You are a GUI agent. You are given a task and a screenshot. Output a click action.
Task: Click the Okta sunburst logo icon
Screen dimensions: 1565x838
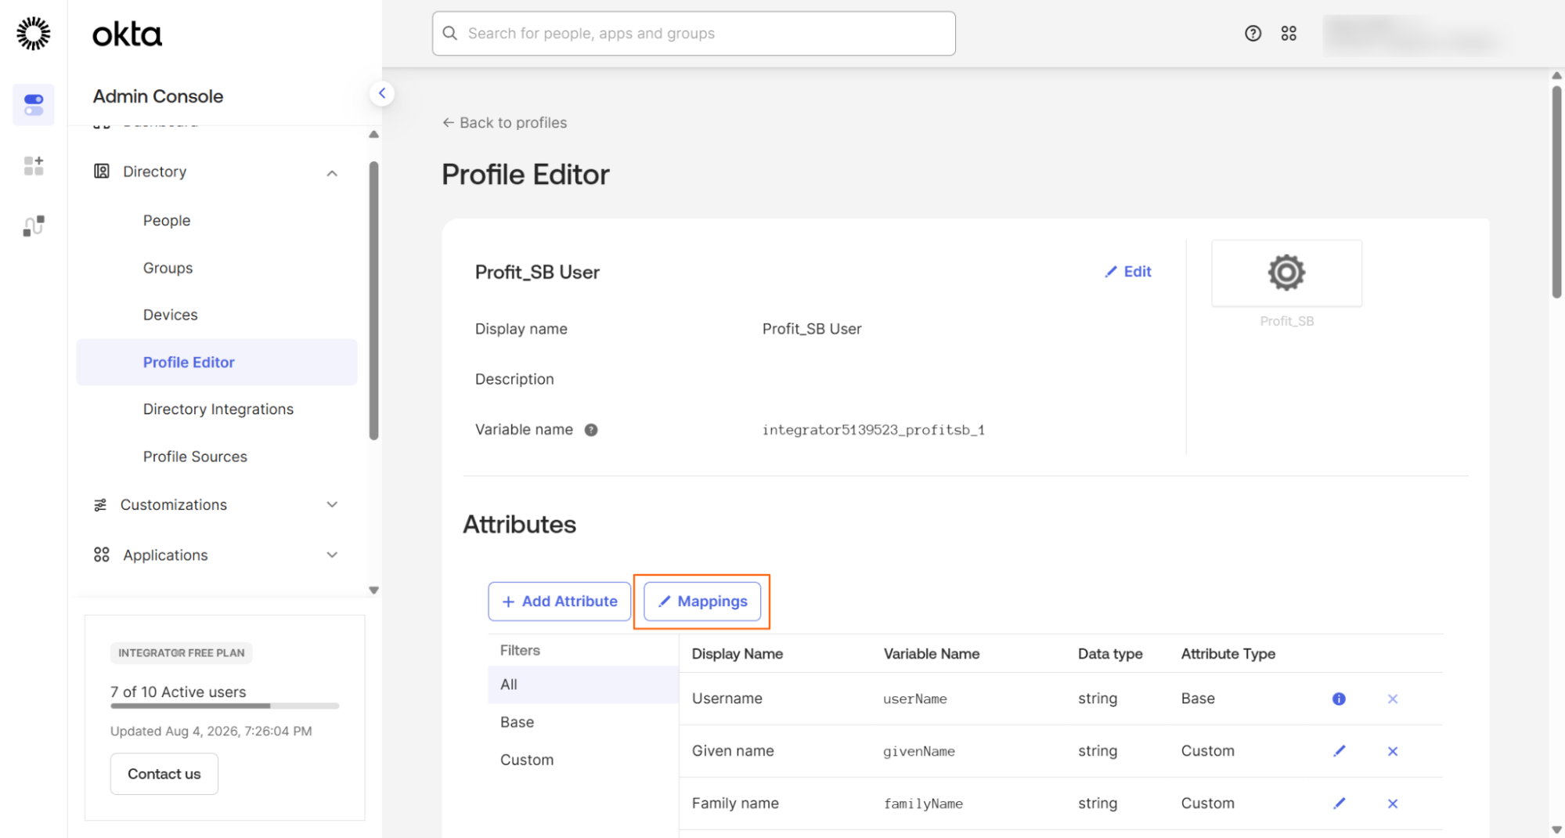[x=33, y=34]
